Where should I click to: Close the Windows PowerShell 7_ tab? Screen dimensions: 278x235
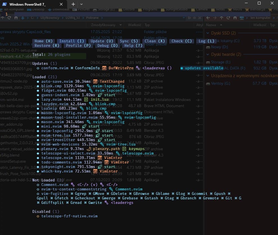pyautogui.click(x=61, y=4)
